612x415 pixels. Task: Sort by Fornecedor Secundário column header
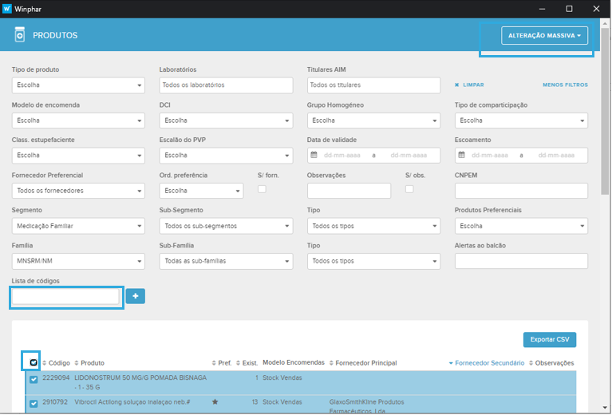coord(489,363)
